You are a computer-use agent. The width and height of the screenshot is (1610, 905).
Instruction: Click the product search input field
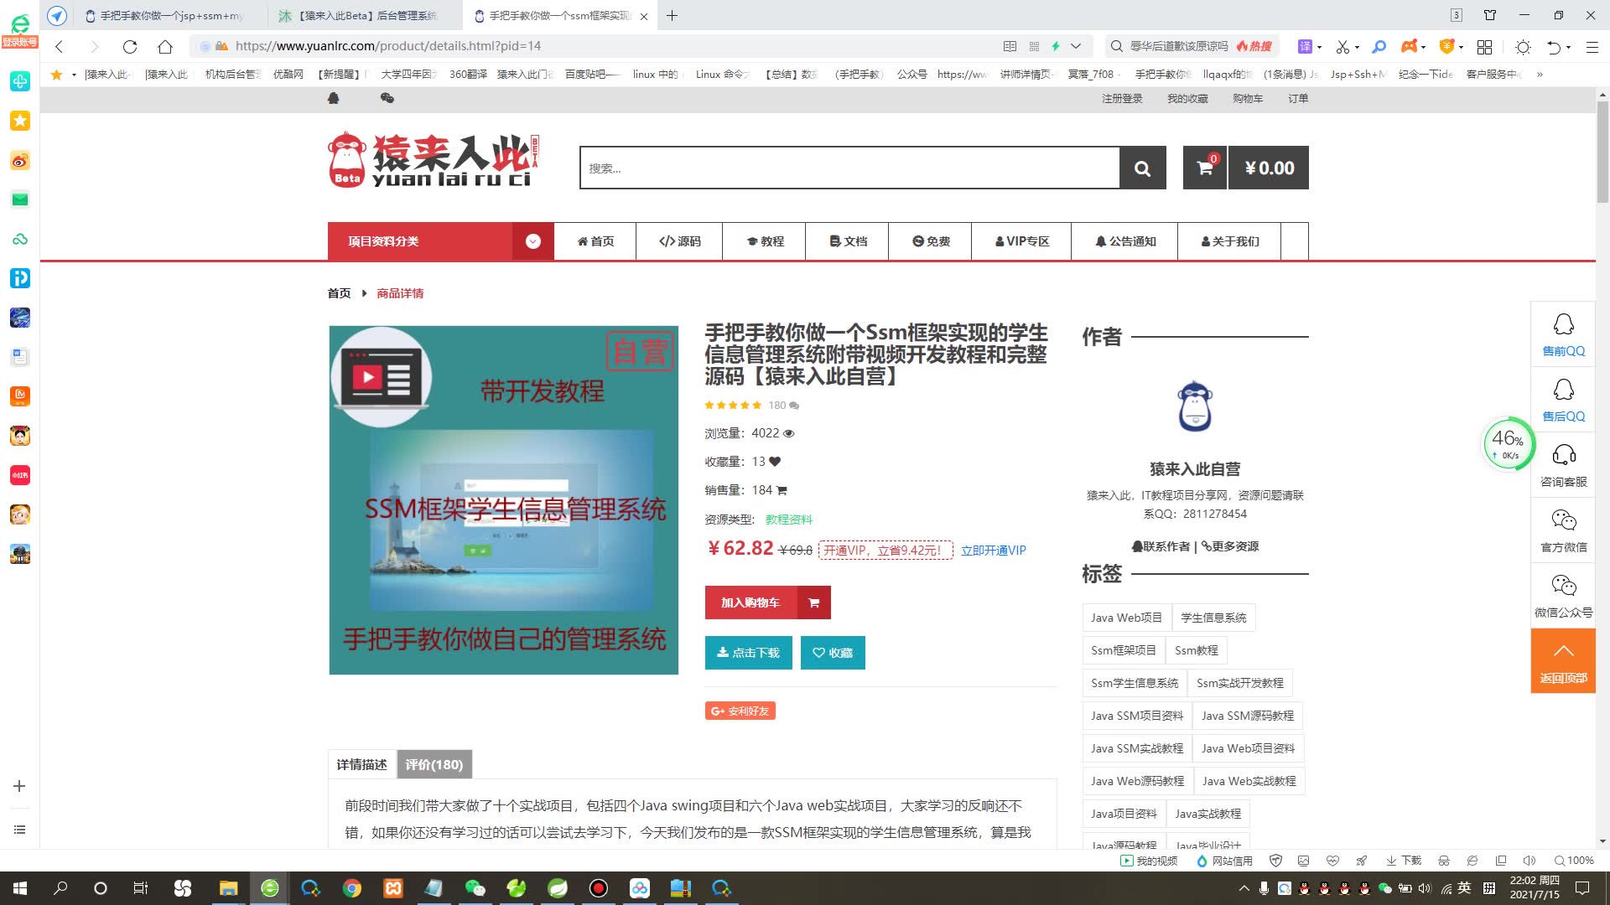coord(849,168)
